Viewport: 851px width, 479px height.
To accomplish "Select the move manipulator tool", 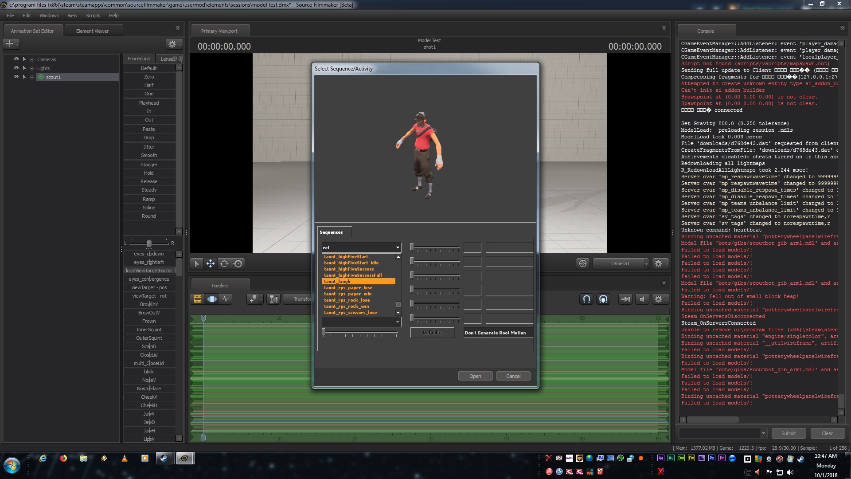I will click(x=211, y=263).
